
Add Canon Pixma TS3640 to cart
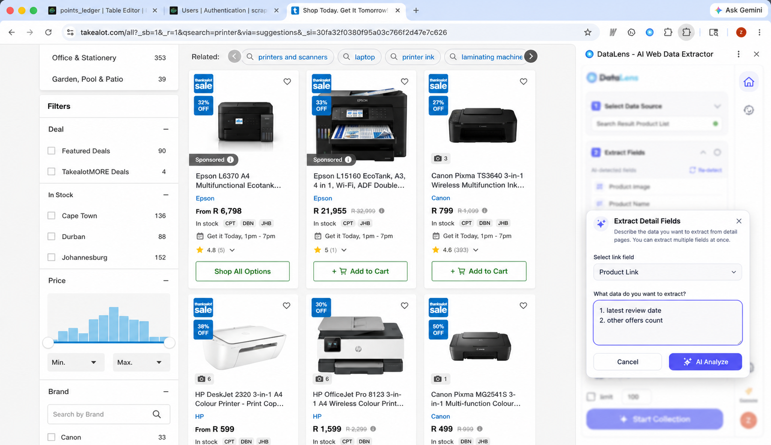479,271
